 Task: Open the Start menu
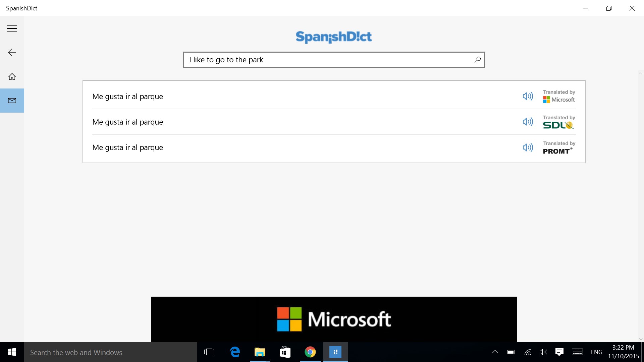click(x=12, y=352)
